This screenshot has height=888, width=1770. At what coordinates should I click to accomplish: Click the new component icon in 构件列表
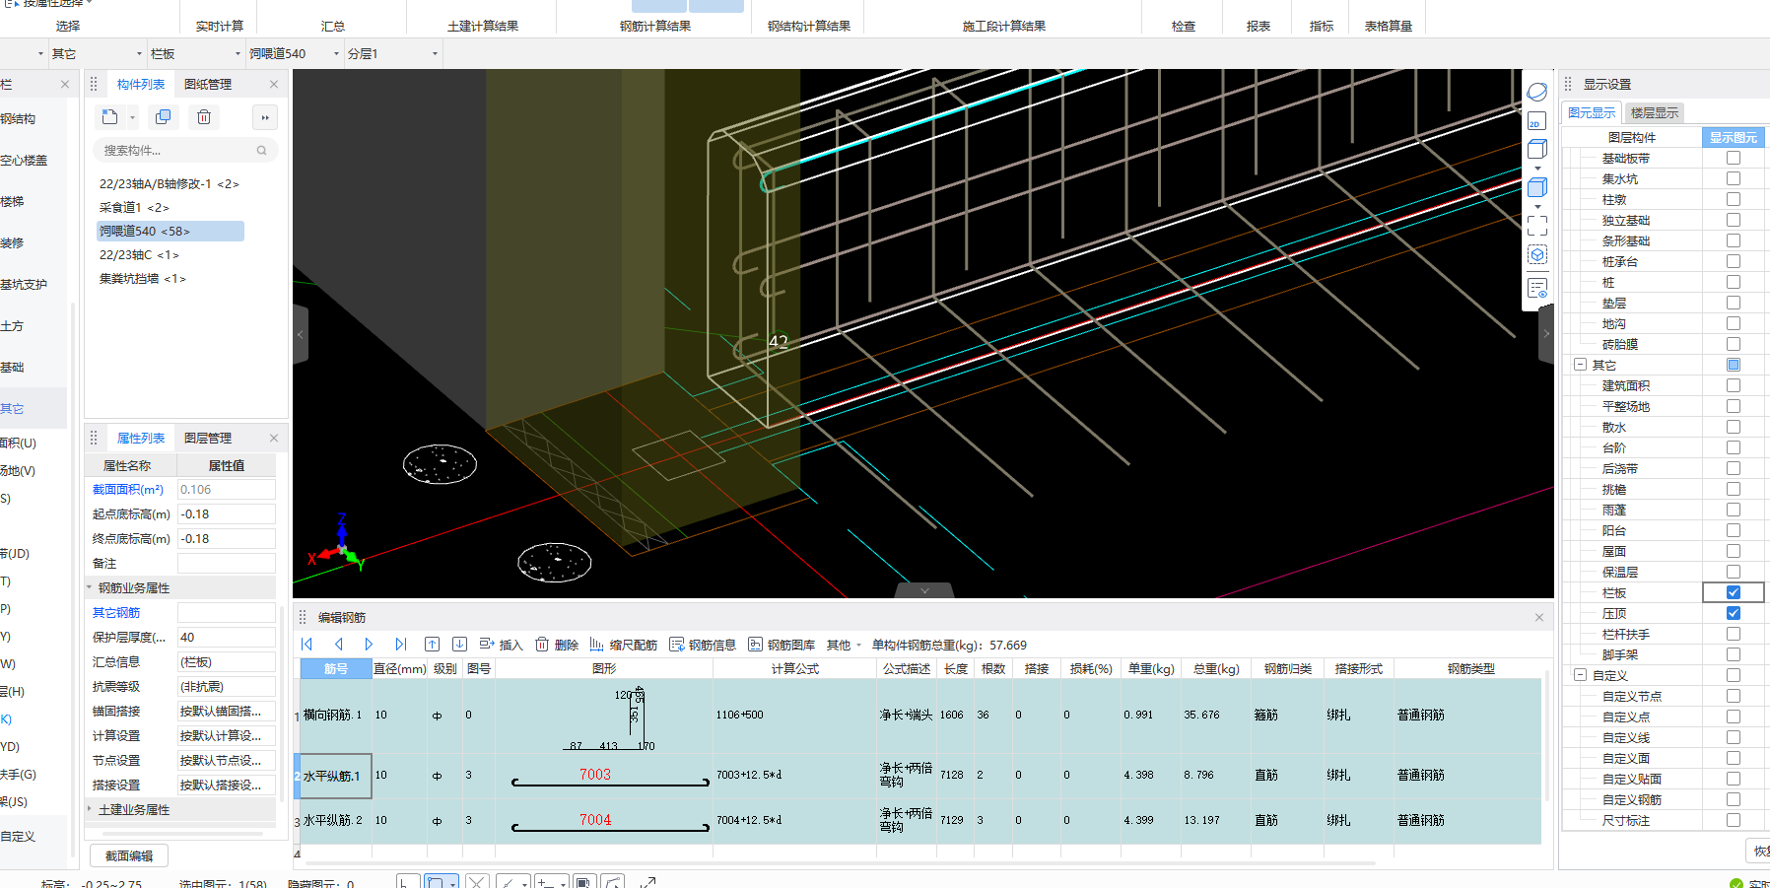pyautogui.click(x=109, y=117)
